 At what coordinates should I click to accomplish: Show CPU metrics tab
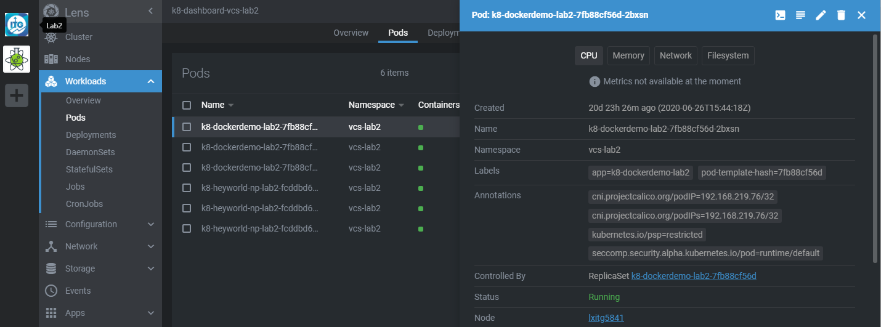pos(589,55)
